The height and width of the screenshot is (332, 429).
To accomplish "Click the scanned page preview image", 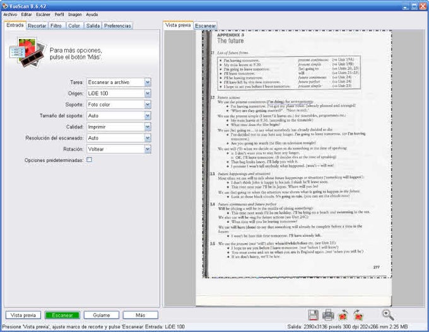I will point(294,168).
